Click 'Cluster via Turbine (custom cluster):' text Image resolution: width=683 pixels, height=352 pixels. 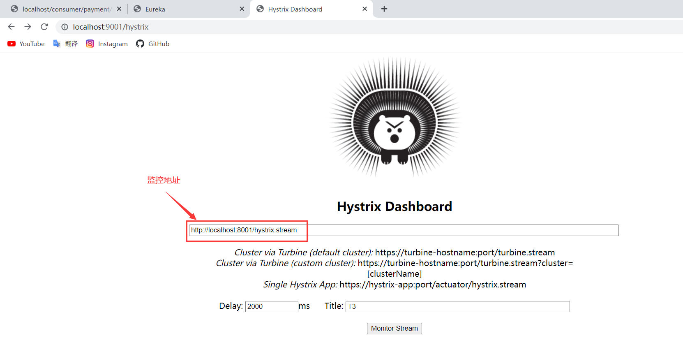click(286, 263)
